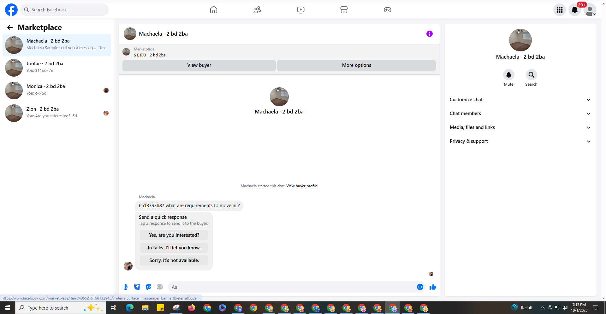This screenshot has width=606, height=314.
Task: Open the emoji picker smiley icon
Action: coord(420,287)
